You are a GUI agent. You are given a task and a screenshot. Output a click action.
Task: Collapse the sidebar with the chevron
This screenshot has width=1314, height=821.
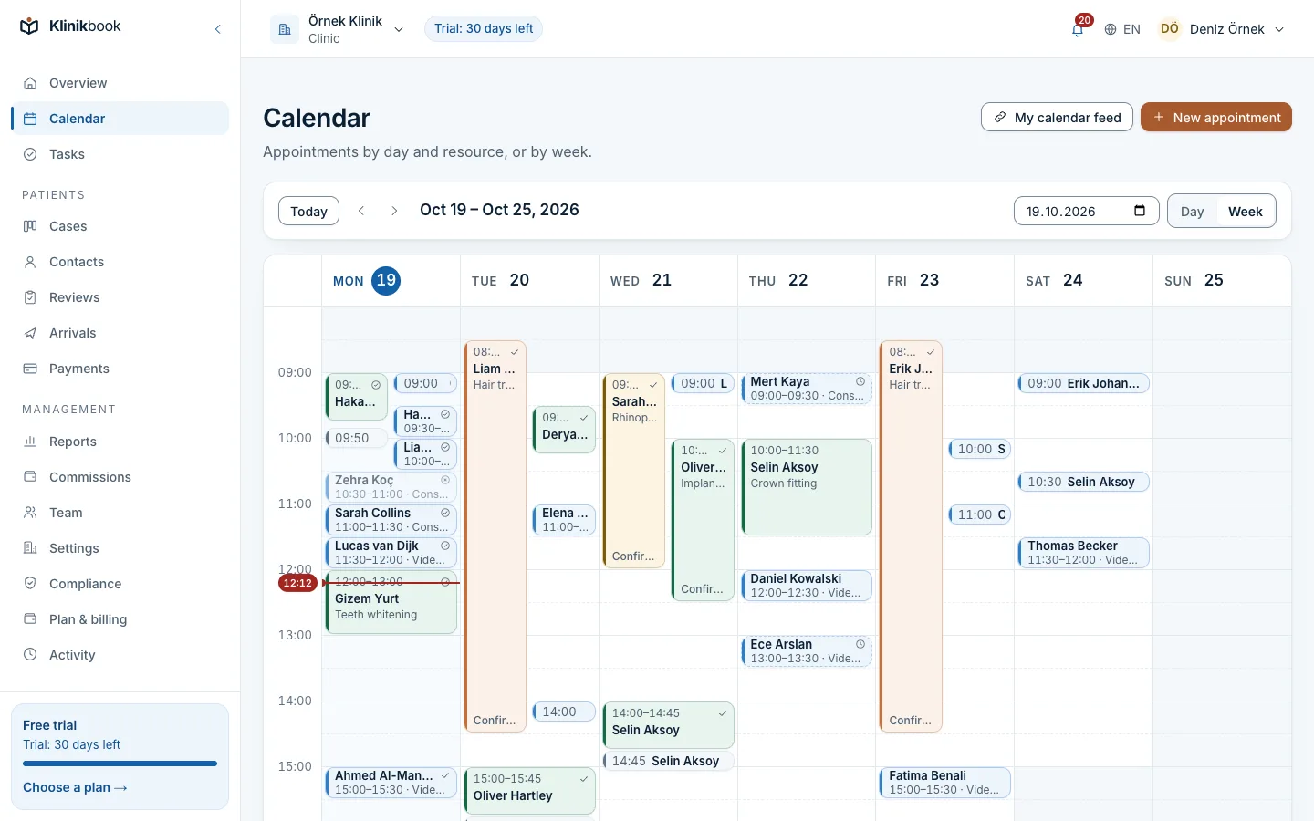click(218, 29)
